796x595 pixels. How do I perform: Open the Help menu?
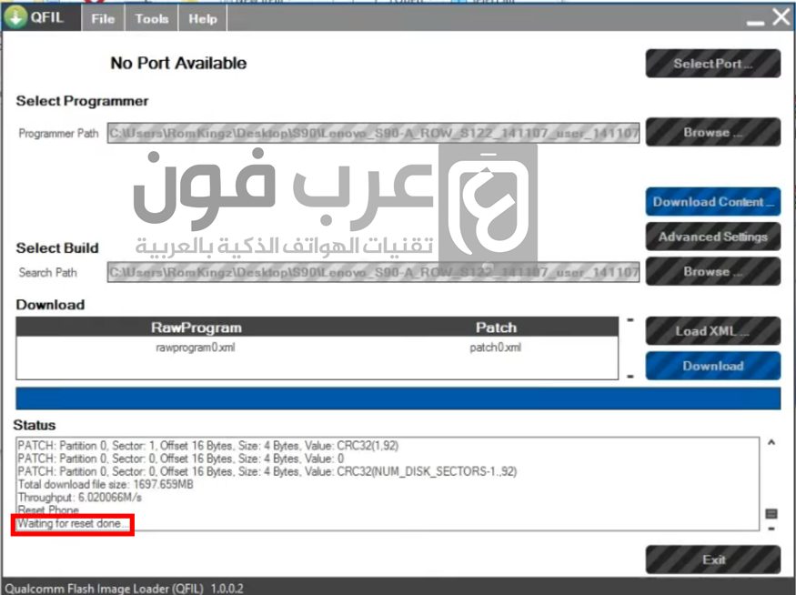(x=203, y=19)
